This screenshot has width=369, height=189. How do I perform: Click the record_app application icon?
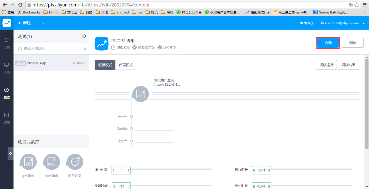(102, 44)
